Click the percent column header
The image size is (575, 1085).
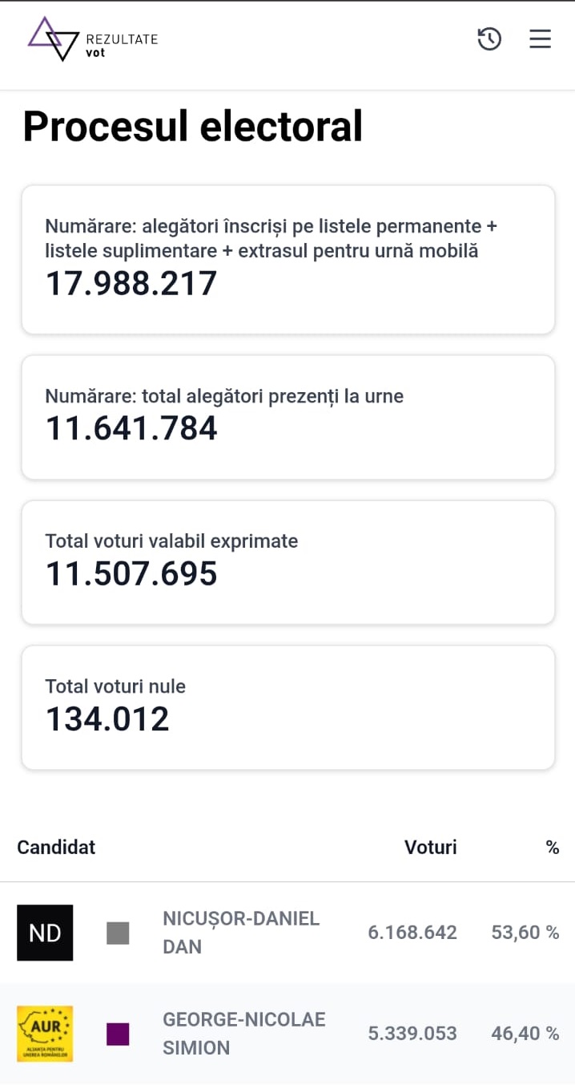tap(553, 847)
